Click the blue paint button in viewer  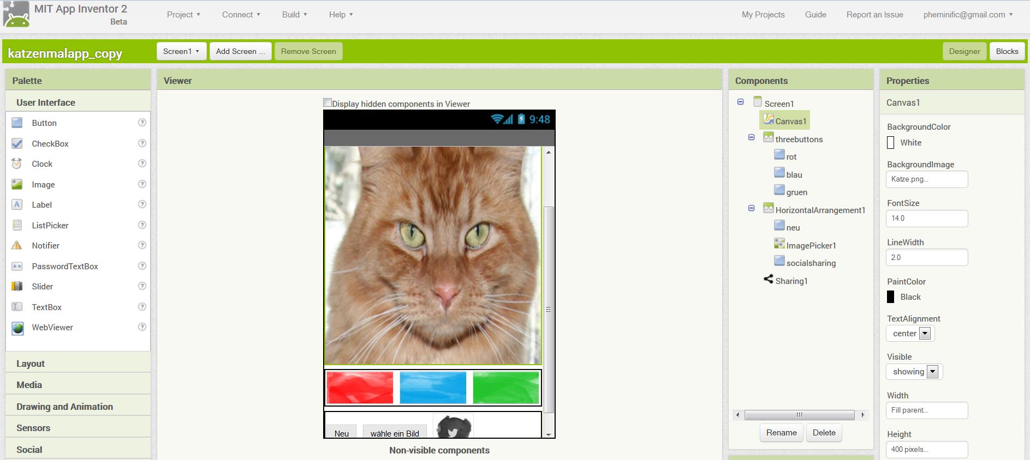tap(433, 388)
